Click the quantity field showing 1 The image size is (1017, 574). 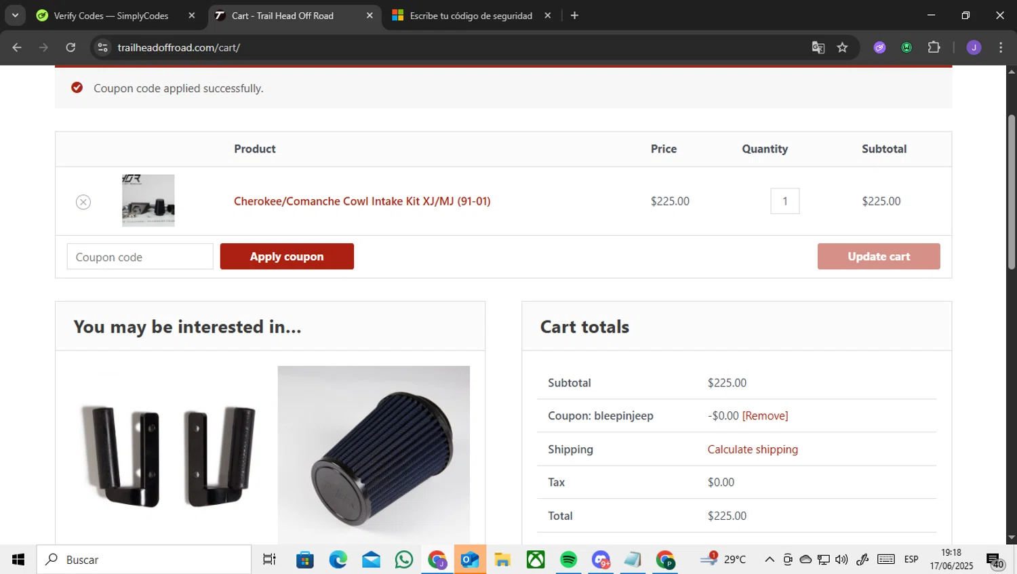pyautogui.click(x=785, y=201)
